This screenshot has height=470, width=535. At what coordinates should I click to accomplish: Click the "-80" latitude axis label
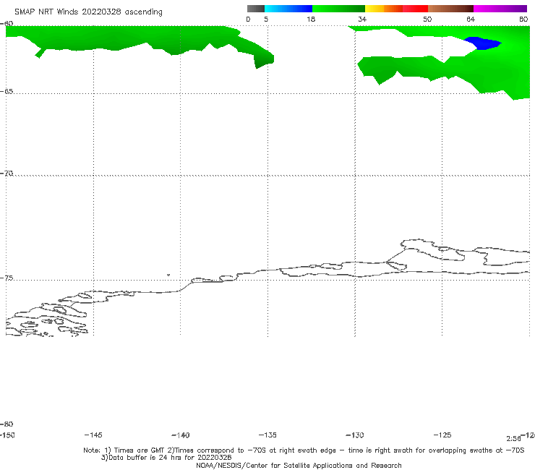(7, 424)
